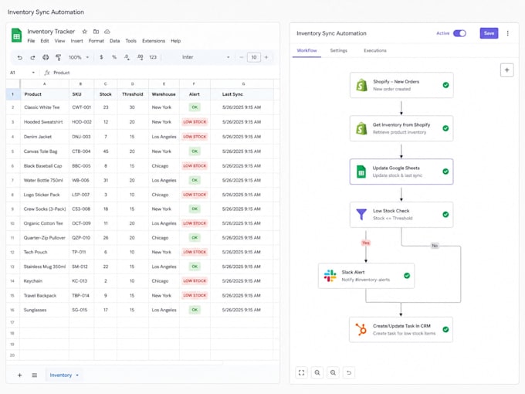The image size is (525, 394).
Task: Select the Create/Update Task in CRM node
Action: coord(401,329)
